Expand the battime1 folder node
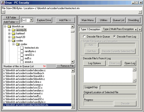The image size is (144, 112). tap(9, 34)
